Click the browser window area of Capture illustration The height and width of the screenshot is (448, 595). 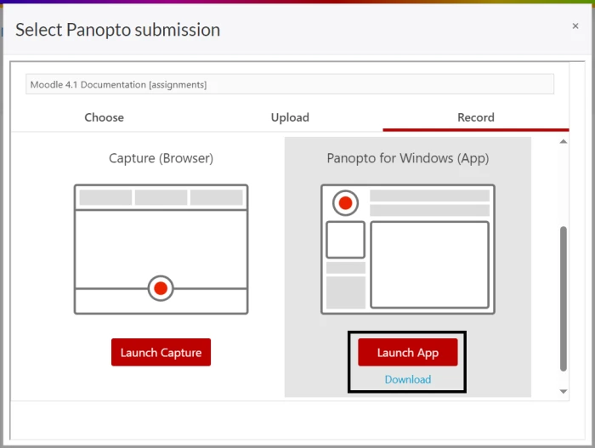161,246
